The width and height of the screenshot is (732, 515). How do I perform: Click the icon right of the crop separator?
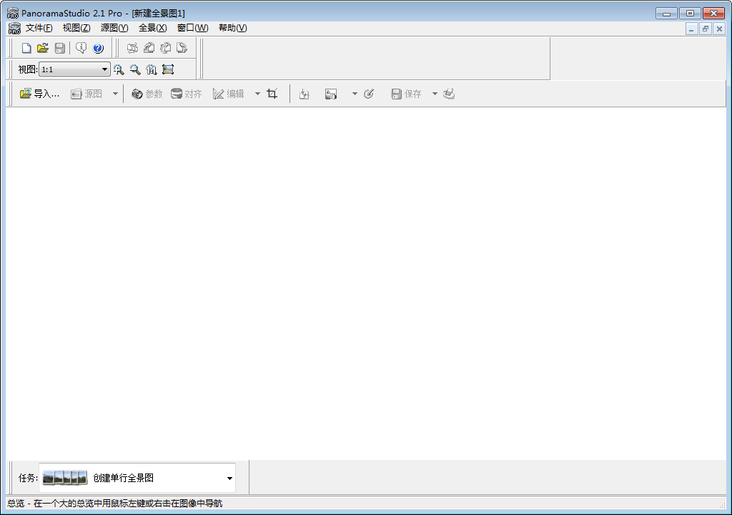pyautogui.click(x=305, y=94)
